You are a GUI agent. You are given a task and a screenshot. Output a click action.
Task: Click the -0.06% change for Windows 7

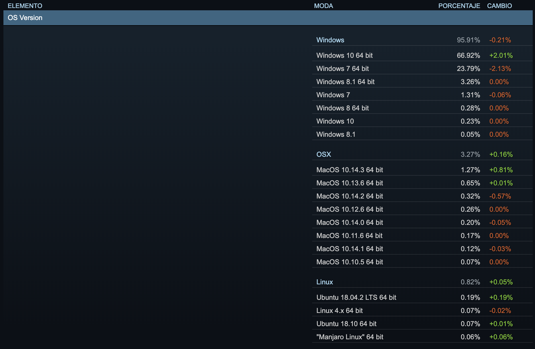[500, 95]
